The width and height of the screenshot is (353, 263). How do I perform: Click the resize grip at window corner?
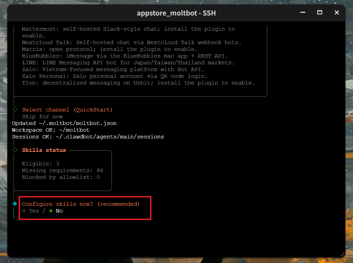pyautogui.click(x=343, y=254)
